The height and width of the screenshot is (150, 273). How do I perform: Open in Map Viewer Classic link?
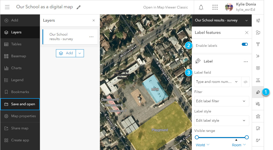[x=166, y=7]
